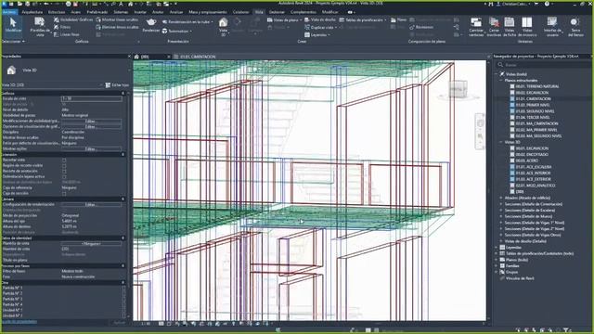Expand the Leyendas tree node

click(x=496, y=248)
